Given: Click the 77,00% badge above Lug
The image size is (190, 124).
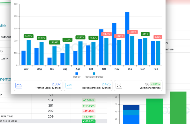Looking at the screenshot, I should (x=68, y=40).
